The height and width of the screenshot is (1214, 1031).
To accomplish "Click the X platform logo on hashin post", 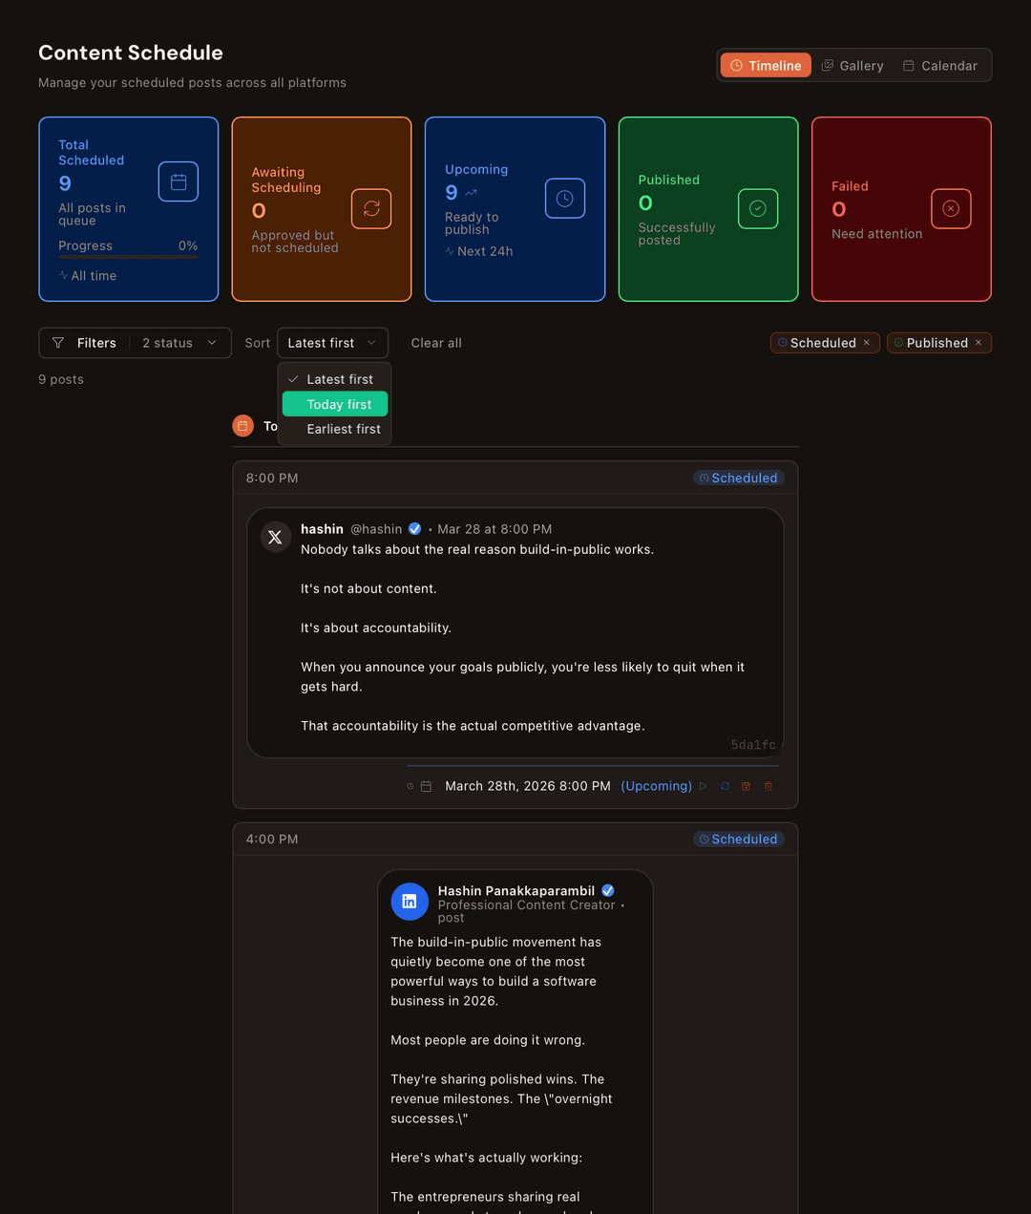I will (275, 537).
